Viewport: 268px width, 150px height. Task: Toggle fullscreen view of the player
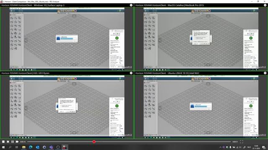tap(242, 142)
